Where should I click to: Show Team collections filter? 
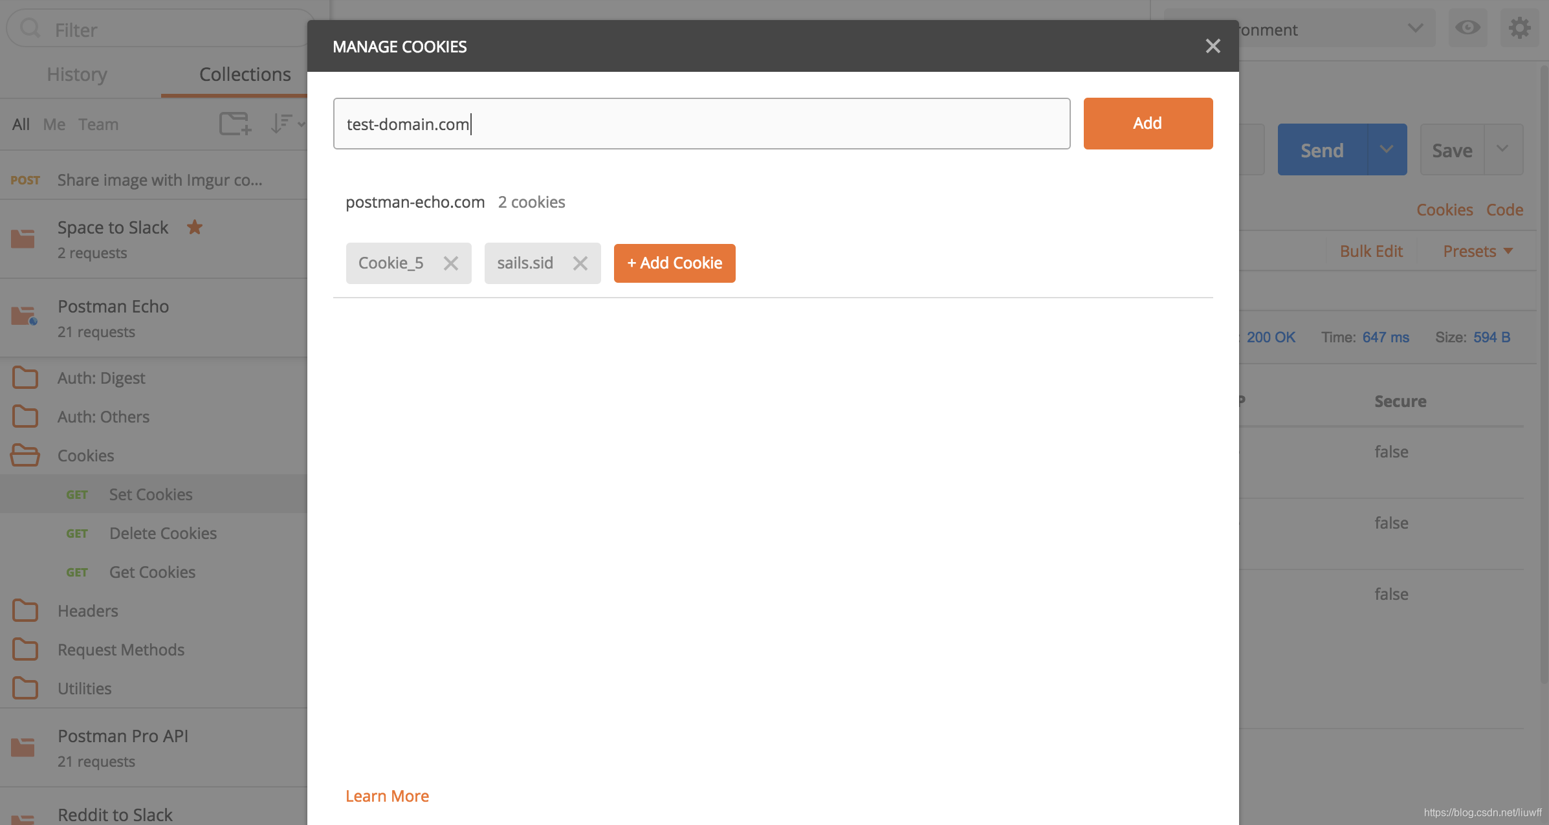[x=98, y=124]
